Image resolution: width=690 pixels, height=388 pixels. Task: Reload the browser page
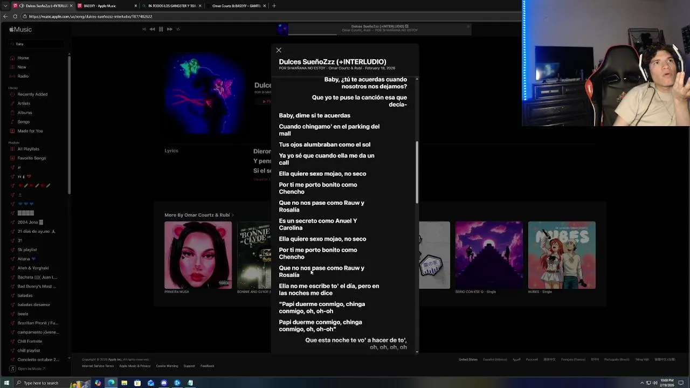(x=15, y=17)
